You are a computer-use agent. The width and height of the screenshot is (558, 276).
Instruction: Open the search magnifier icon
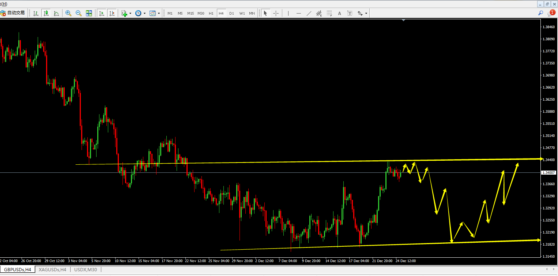click(540, 13)
